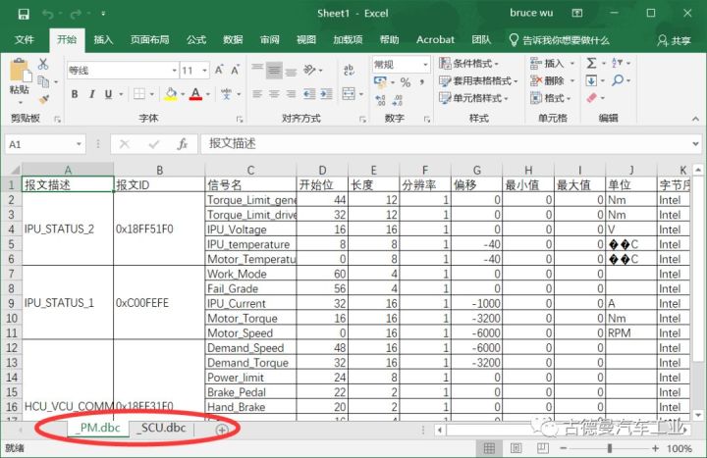Open the 文件 file tab
This screenshot has height=458, width=707.
pyautogui.click(x=24, y=40)
